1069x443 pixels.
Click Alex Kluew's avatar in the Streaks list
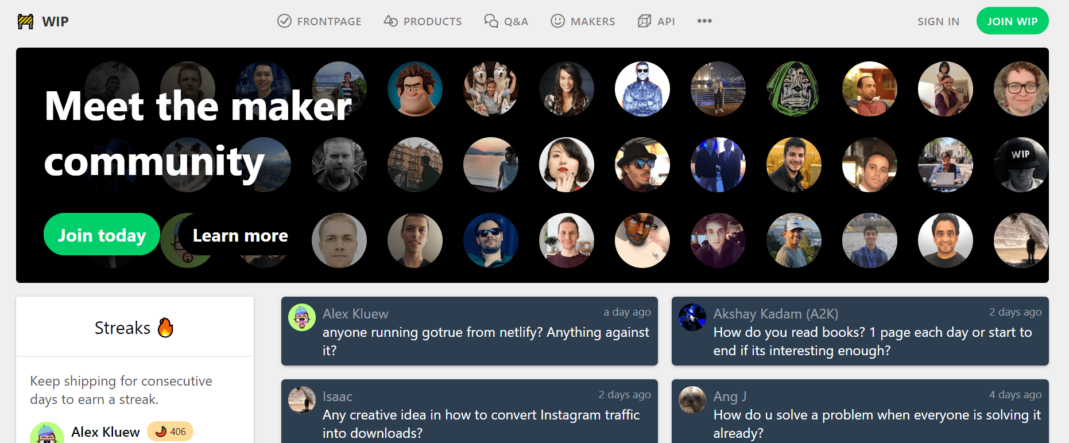[47, 433]
